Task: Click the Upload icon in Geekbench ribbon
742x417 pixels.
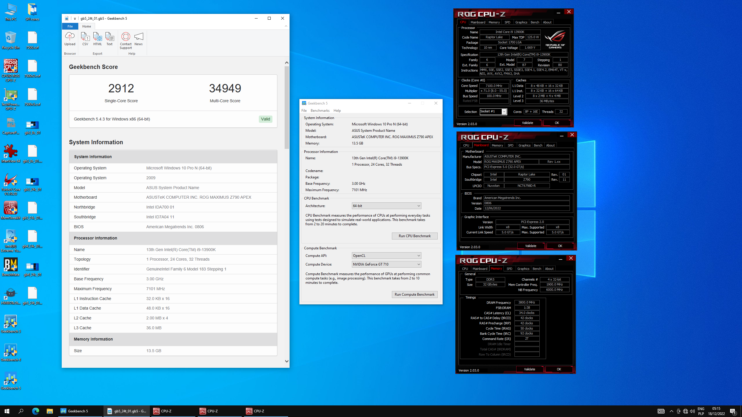Action: tap(70, 39)
